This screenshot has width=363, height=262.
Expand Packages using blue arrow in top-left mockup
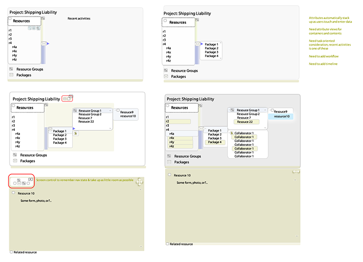pyautogui.click(x=48, y=44)
